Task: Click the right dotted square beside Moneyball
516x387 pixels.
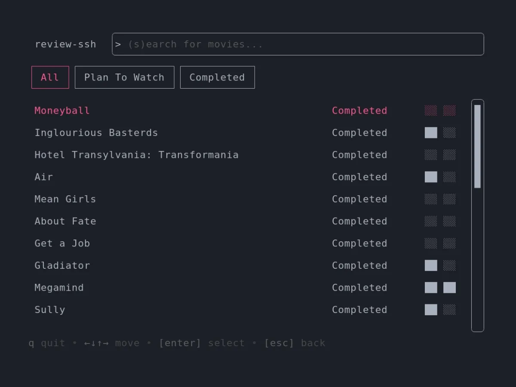Action: pyautogui.click(x=449, y=111)
